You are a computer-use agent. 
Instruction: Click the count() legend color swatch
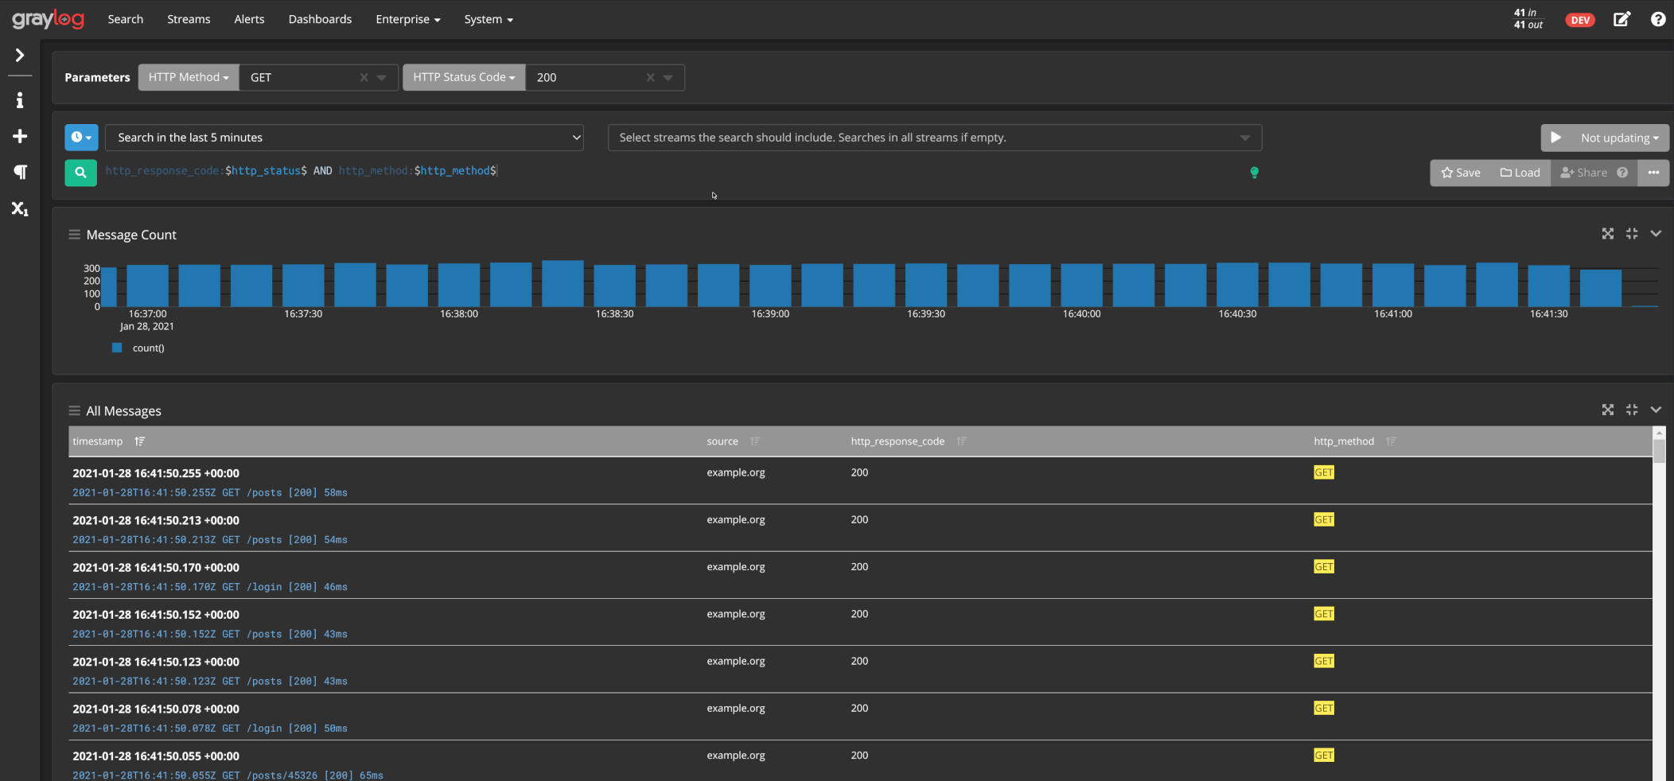[117, 348]
